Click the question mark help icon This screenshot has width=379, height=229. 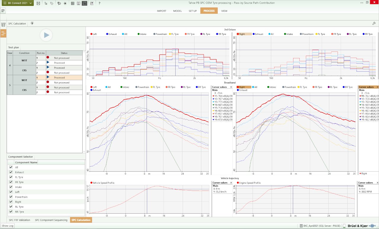[99, 3]
